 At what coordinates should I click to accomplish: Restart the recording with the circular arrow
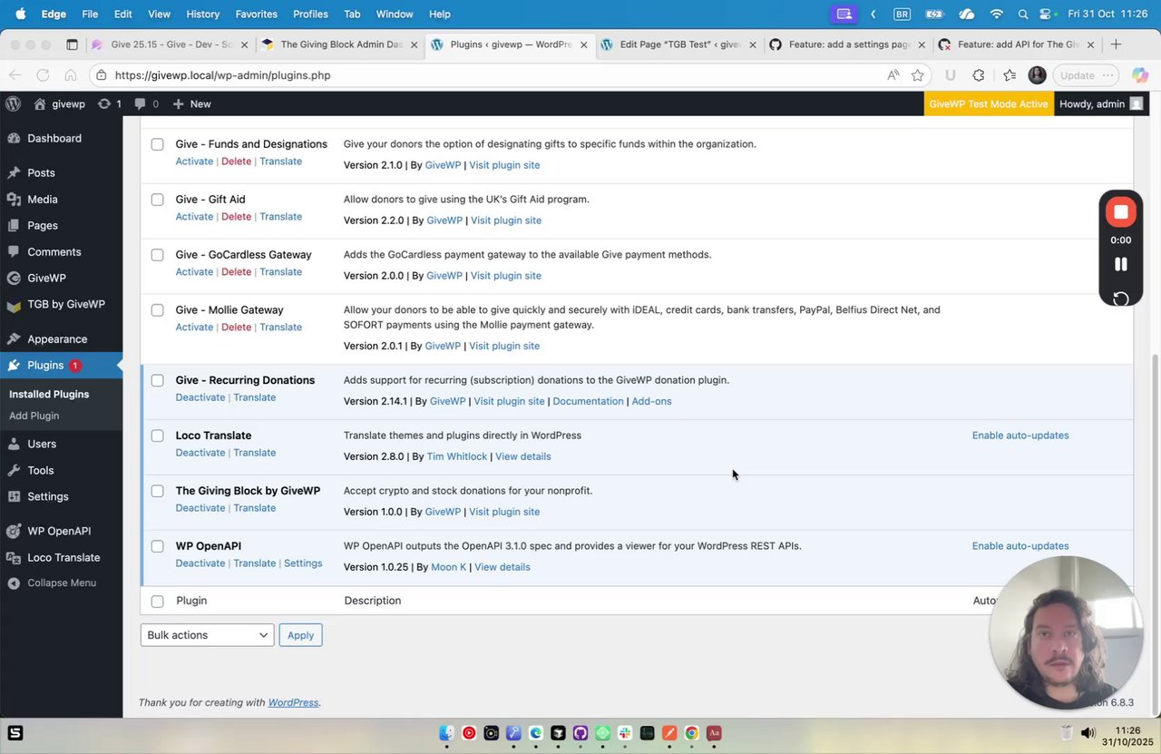(x=1121, y=299)
